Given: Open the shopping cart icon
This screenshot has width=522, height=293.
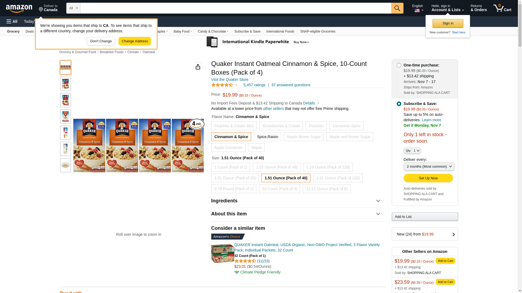Looking at the screenshot, I should coord(502,8).
